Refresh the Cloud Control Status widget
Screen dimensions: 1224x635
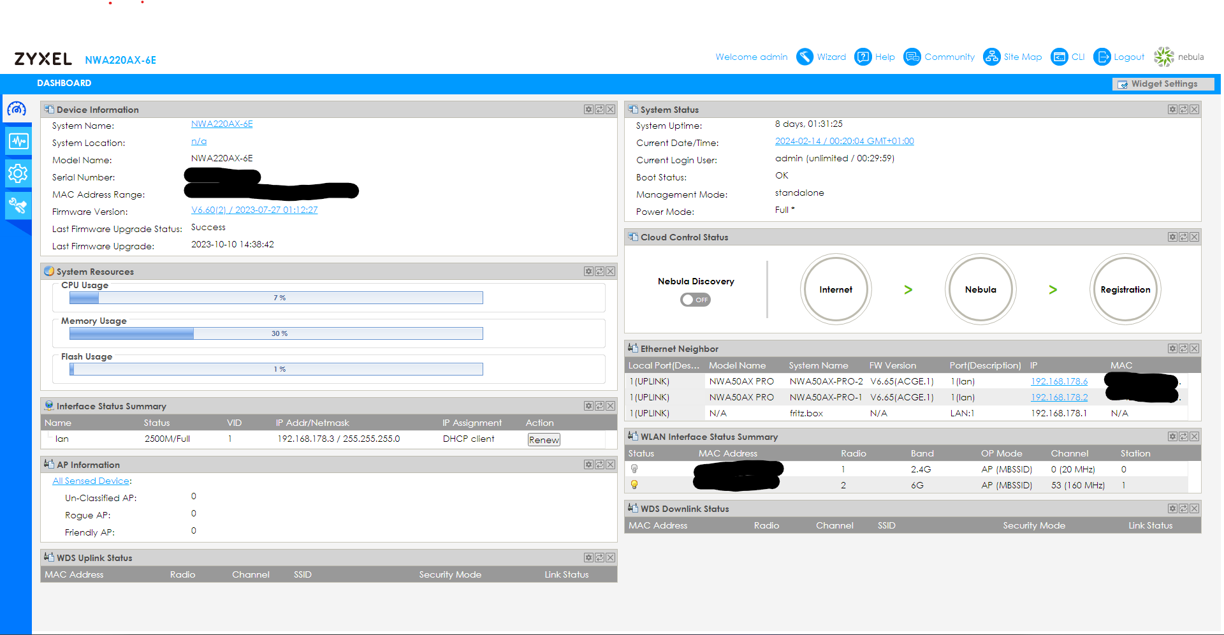[x=1183, y=237]
